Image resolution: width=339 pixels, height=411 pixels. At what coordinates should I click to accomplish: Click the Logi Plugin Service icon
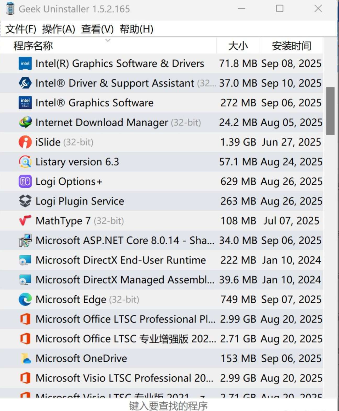(x=25, y=201)
